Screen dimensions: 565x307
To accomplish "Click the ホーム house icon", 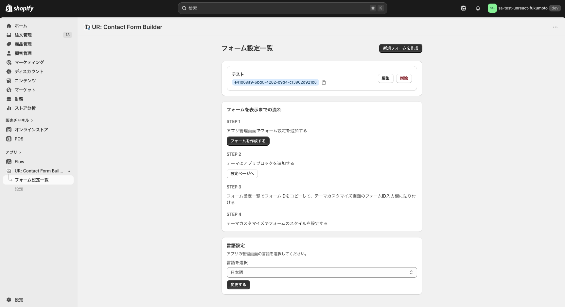I will click(9, 26).
